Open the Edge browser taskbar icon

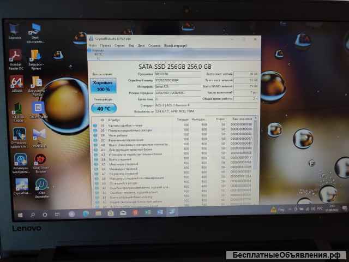(x=86, y=213)
